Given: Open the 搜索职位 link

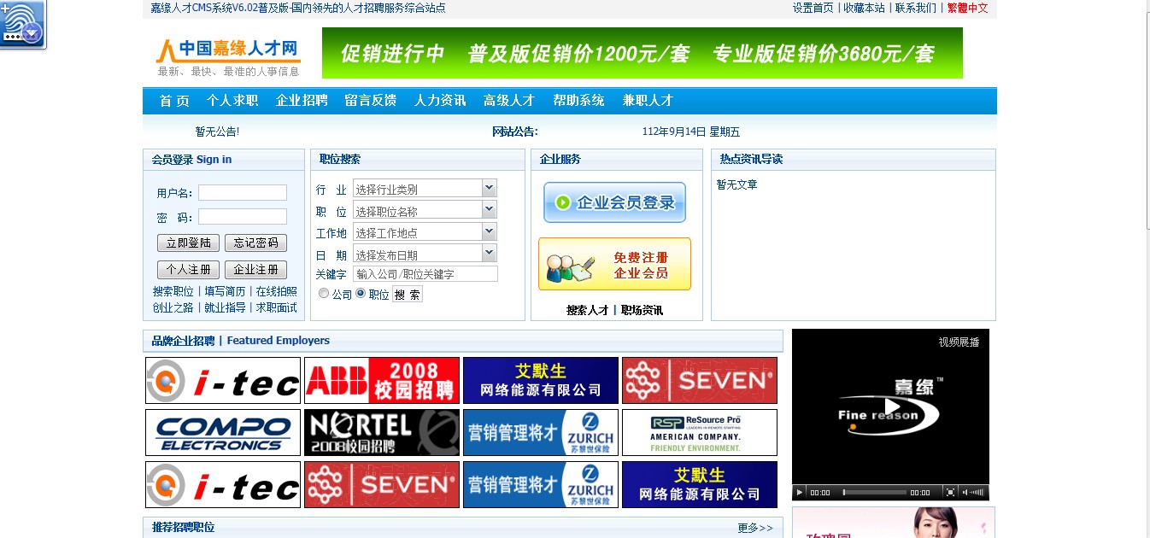Looking at the screenshot, I should [x=173, y=291].
